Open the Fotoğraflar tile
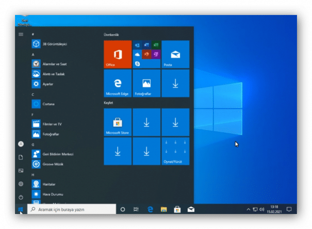 coord(146,83)
